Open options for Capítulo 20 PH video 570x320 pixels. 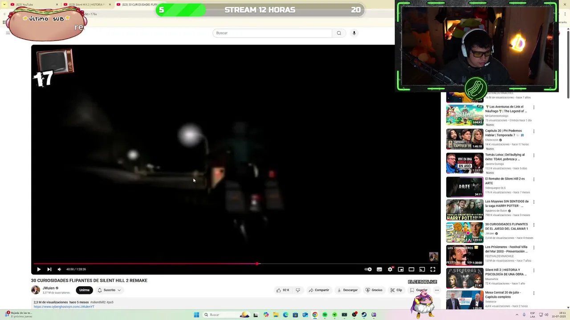point(534,132)
